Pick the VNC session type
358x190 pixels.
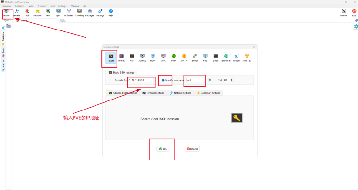pyautogui.click(x=163, y=58)
